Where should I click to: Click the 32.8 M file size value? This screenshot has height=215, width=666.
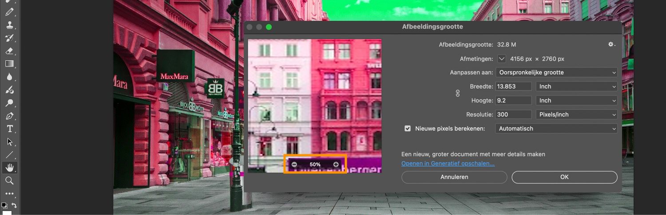[x=507, y=45]
